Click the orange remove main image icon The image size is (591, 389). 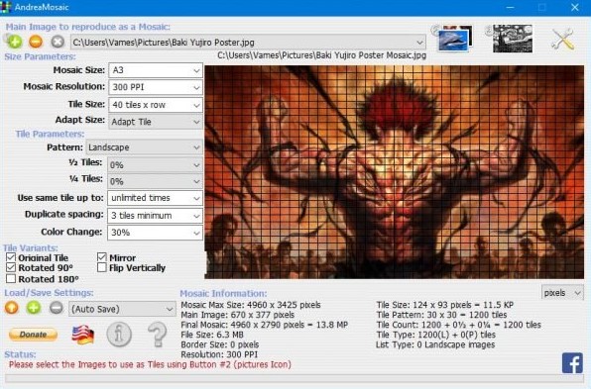coord(36,42)
